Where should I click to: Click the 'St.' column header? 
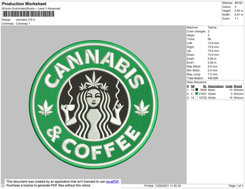coord(205,86)
